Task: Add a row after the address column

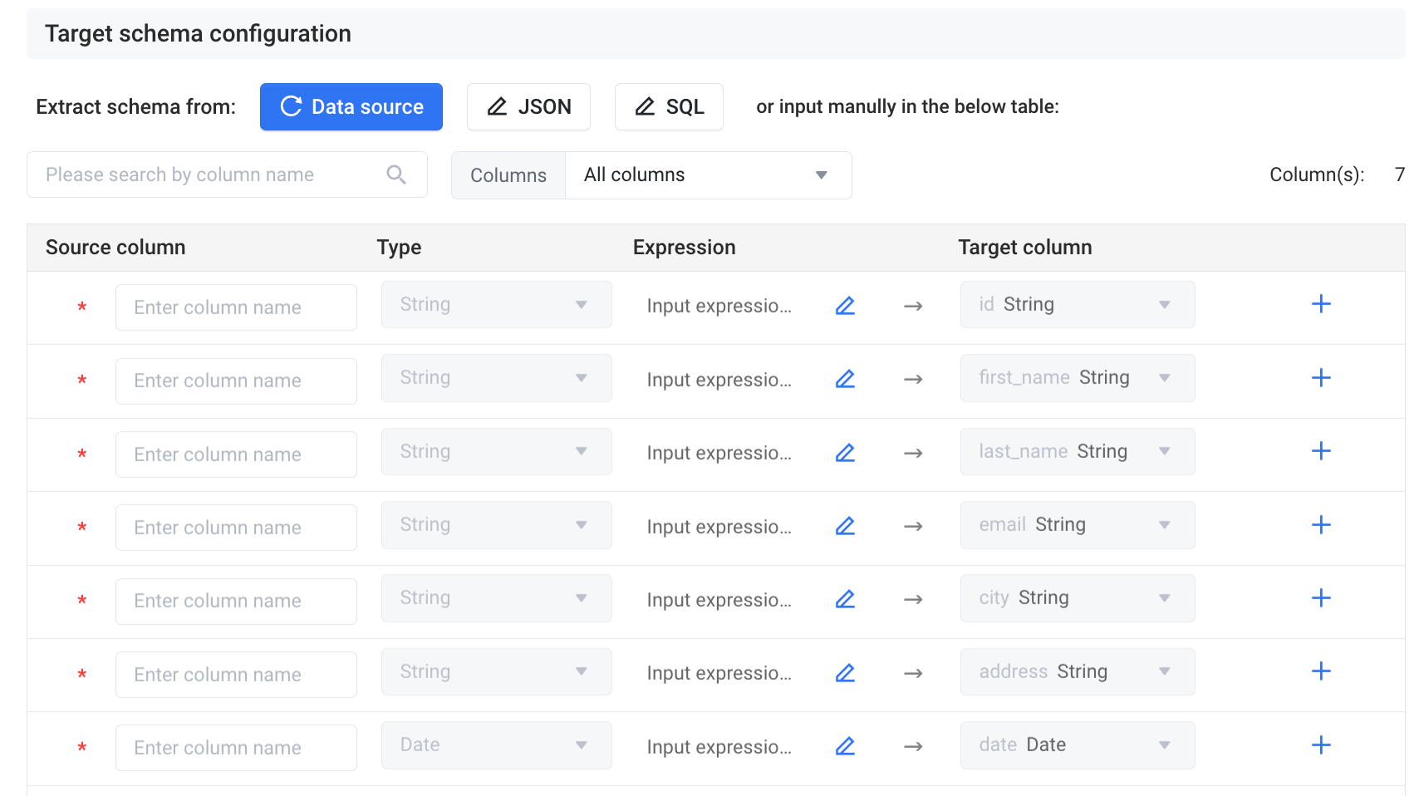Action: [x=1321, y=671]
